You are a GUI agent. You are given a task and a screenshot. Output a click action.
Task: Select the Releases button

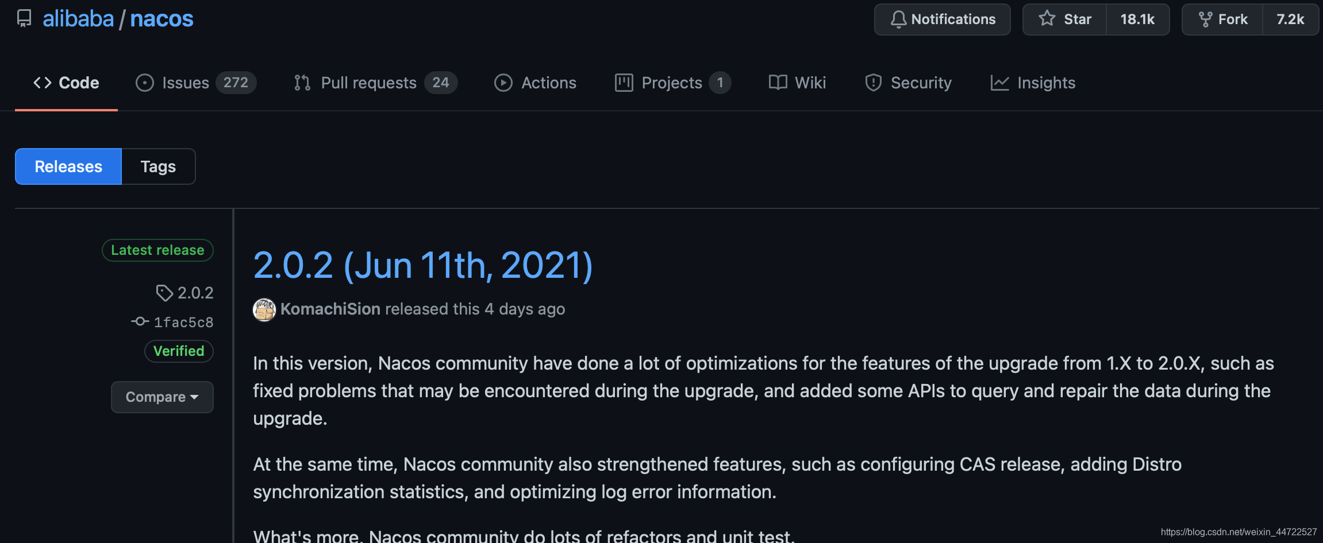[x=68, y=166]
